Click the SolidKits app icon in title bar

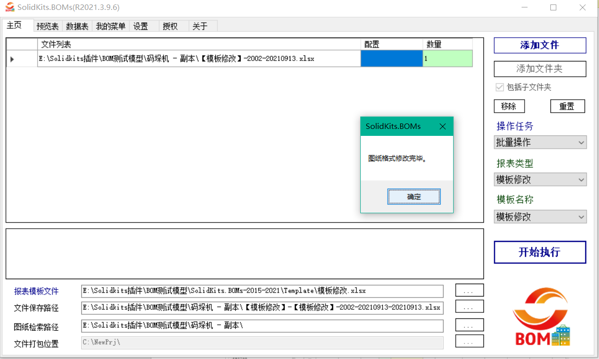pyautogui.click(x=9, y=7)
